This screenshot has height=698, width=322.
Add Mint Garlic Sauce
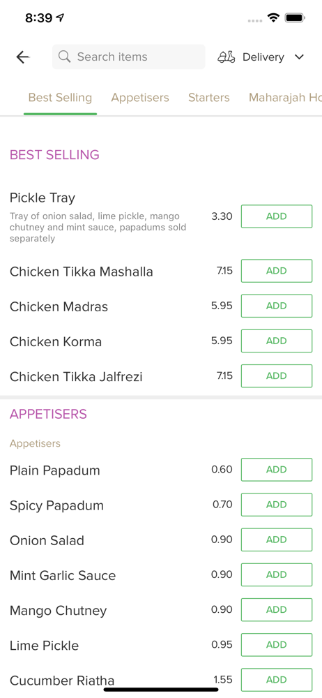point(277,574)
